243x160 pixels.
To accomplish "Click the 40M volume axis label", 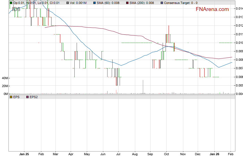I will click(x=5, y=78).
